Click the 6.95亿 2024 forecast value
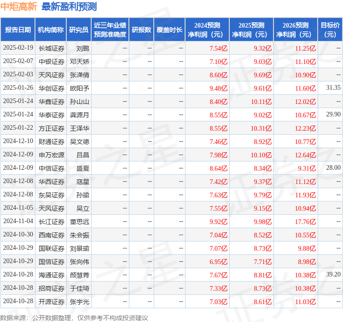Image resolution: width=343 pixels, height=322 pixels. click(x=219, y=262)
